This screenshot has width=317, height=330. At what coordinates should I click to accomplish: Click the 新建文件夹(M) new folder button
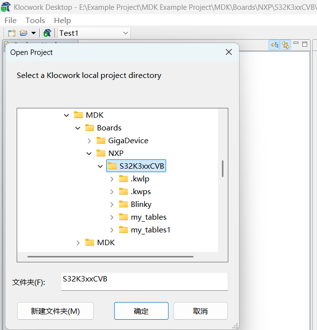click(55, 311)
